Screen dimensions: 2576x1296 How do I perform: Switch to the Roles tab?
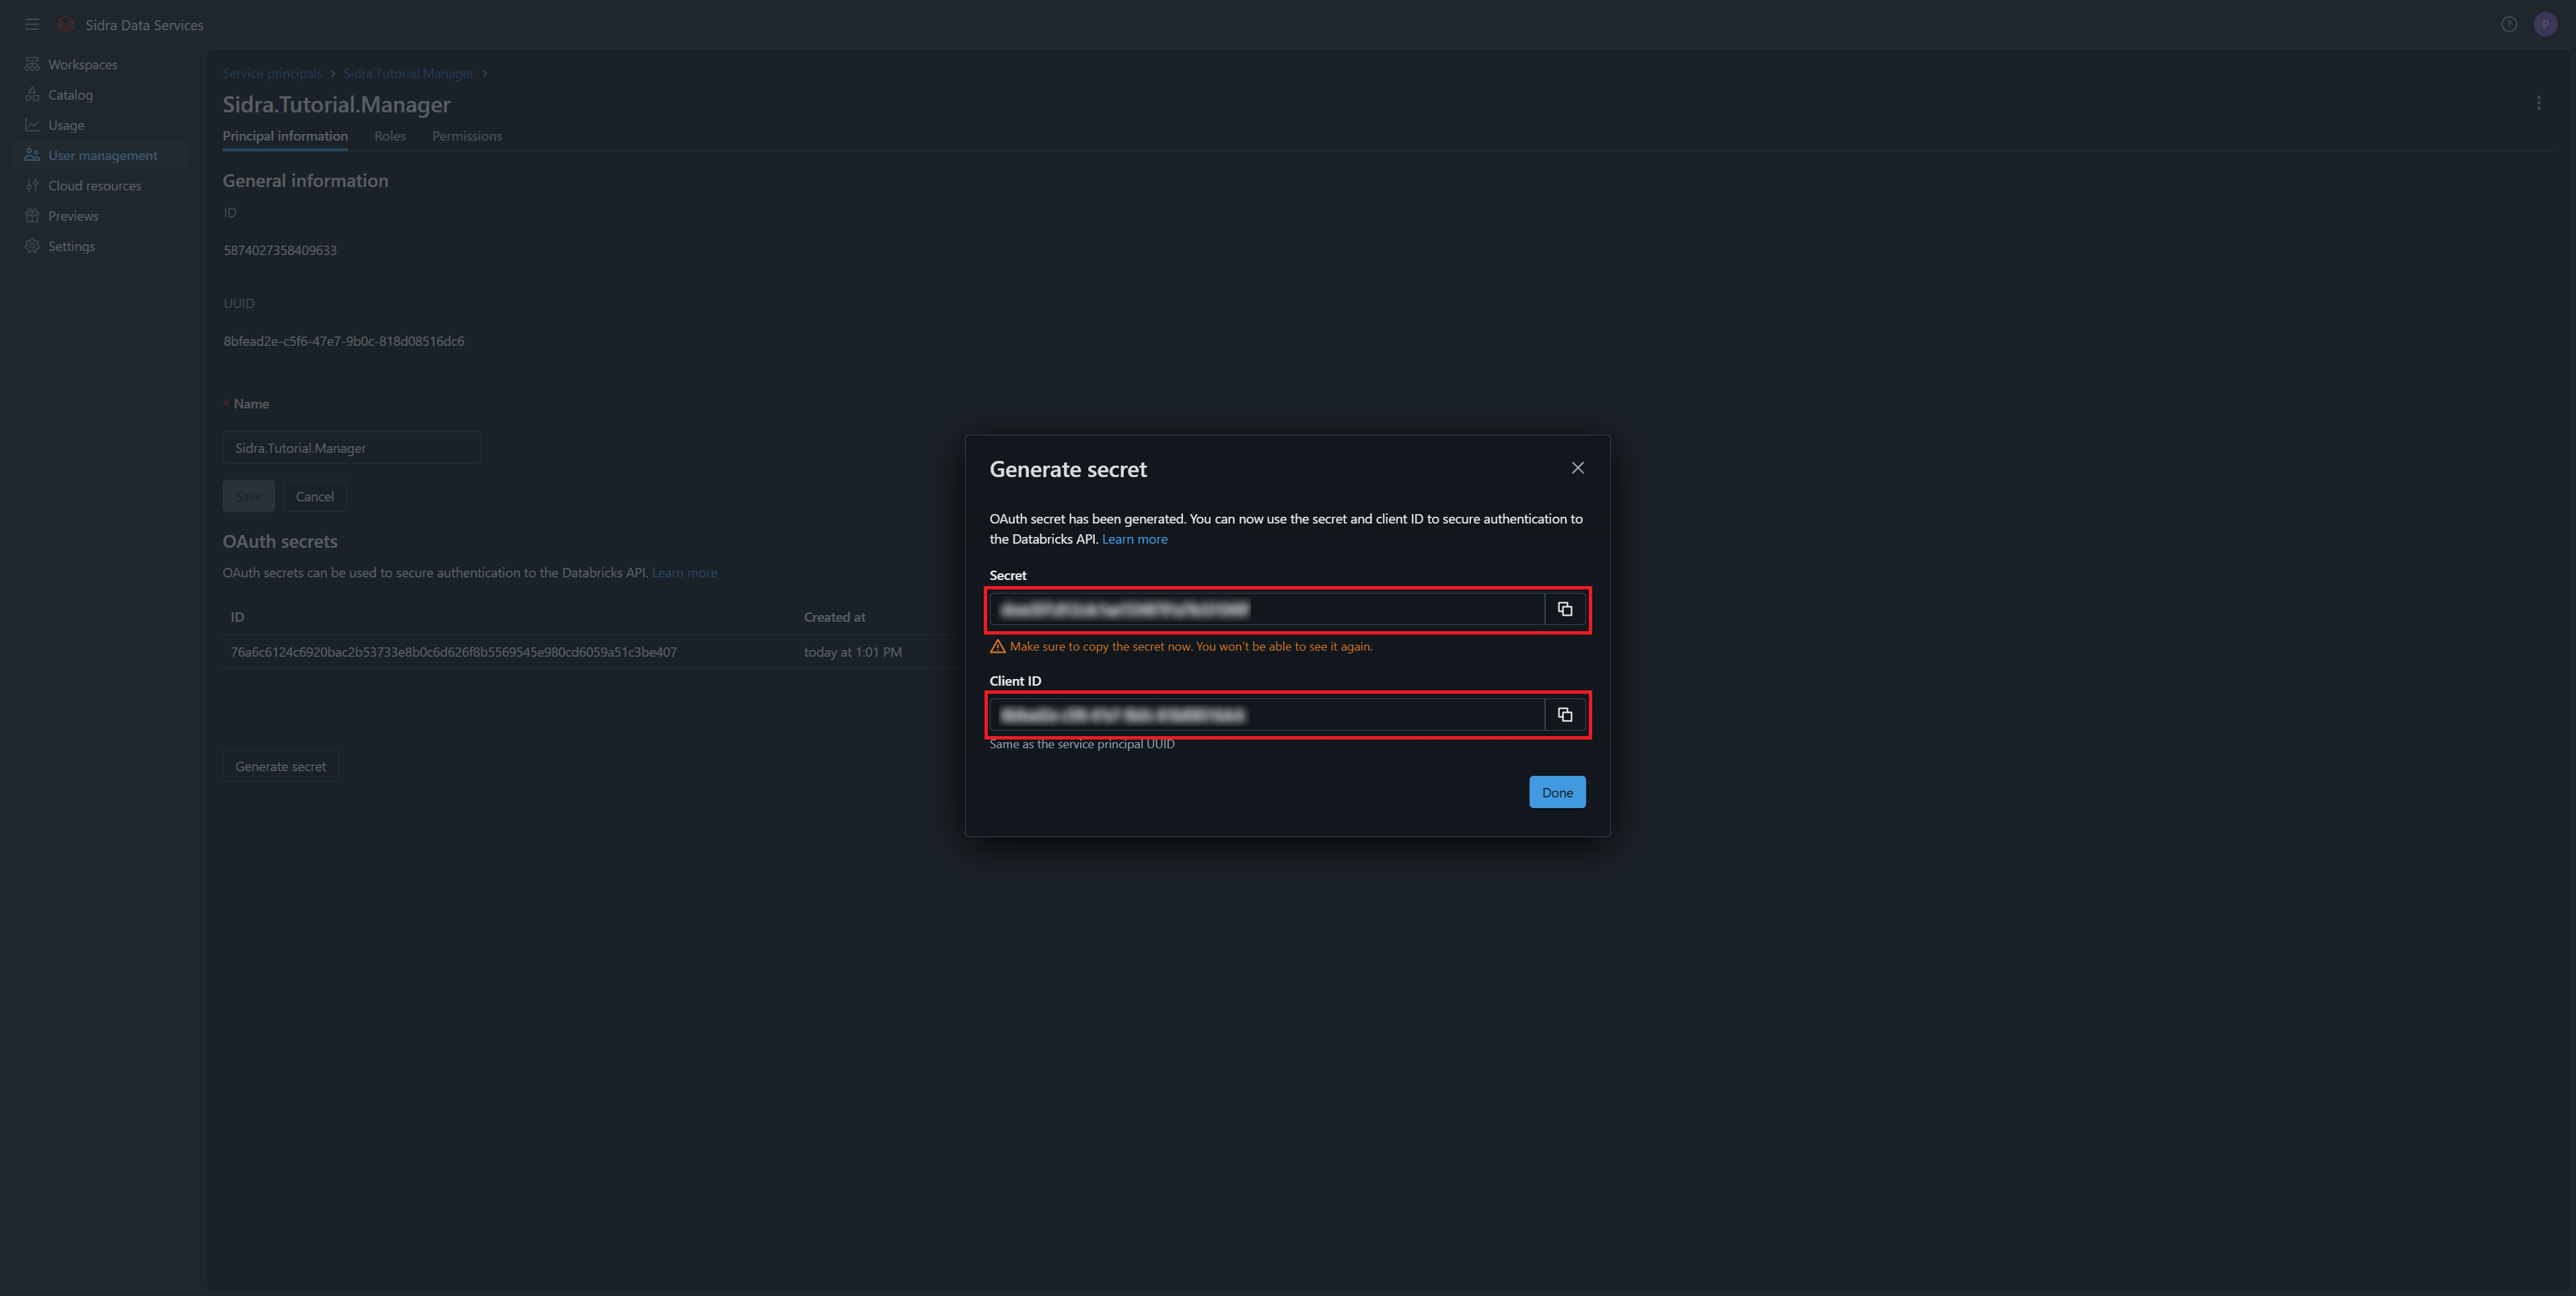click(390, 136)
